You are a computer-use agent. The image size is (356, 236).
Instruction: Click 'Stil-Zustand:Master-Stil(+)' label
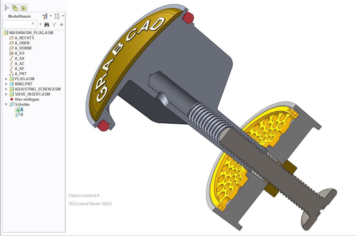tap(90, 204)
